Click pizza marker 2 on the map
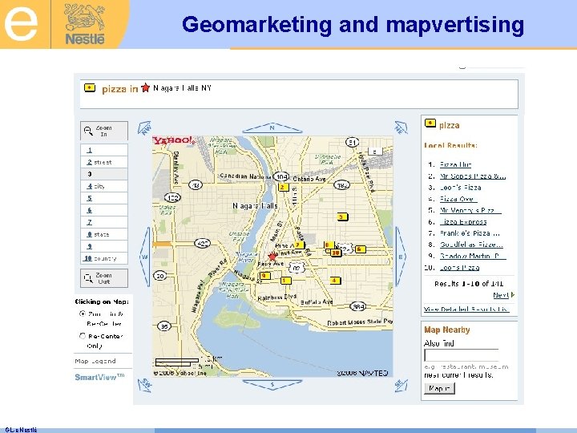Screen dimensions: 577x433 tap(284, 188)
